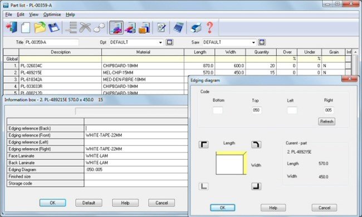Click the Title field PL-00359-A
Image resolution: width=362 pixels, height=217 pixels.
pyautogui.click(x=52, y=42)
